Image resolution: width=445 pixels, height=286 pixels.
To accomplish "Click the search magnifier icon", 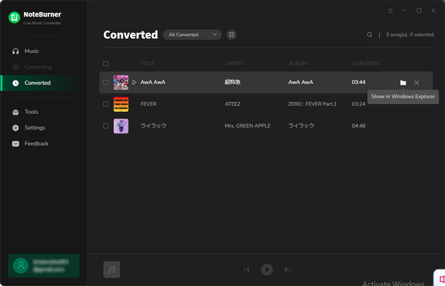I will [x=369, y=34].
